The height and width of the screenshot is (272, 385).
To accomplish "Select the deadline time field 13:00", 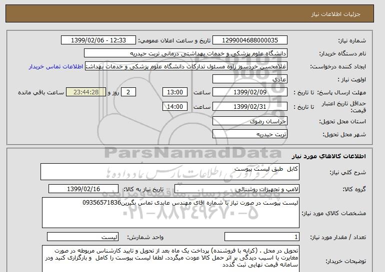I will pos(175,92).
